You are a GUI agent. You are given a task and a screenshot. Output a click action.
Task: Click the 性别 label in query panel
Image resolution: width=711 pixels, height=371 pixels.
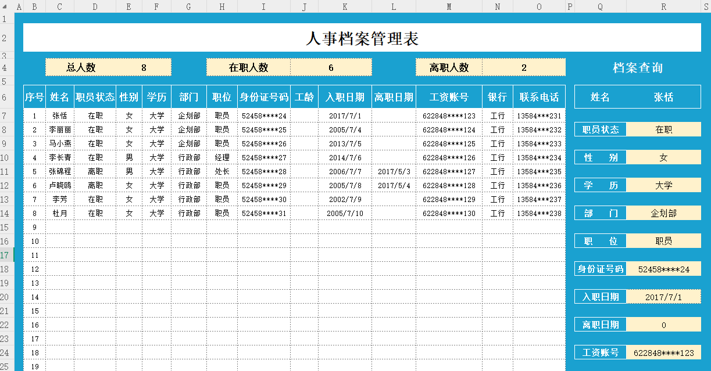(x=600, y=157)
